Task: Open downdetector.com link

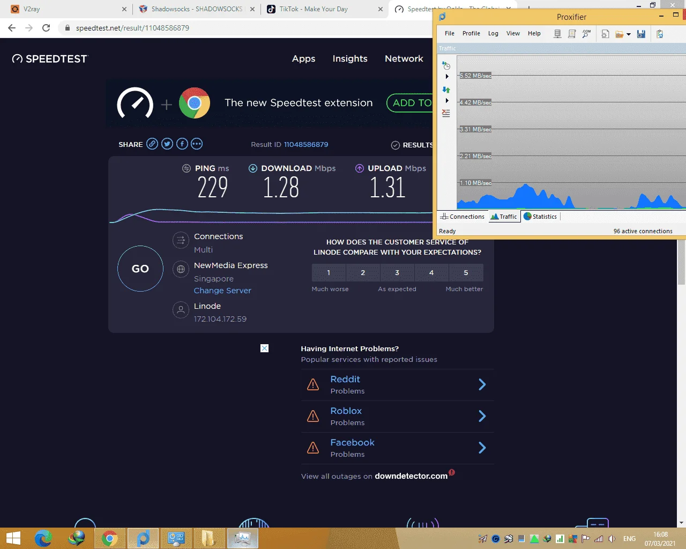Action: pos(411,476)
